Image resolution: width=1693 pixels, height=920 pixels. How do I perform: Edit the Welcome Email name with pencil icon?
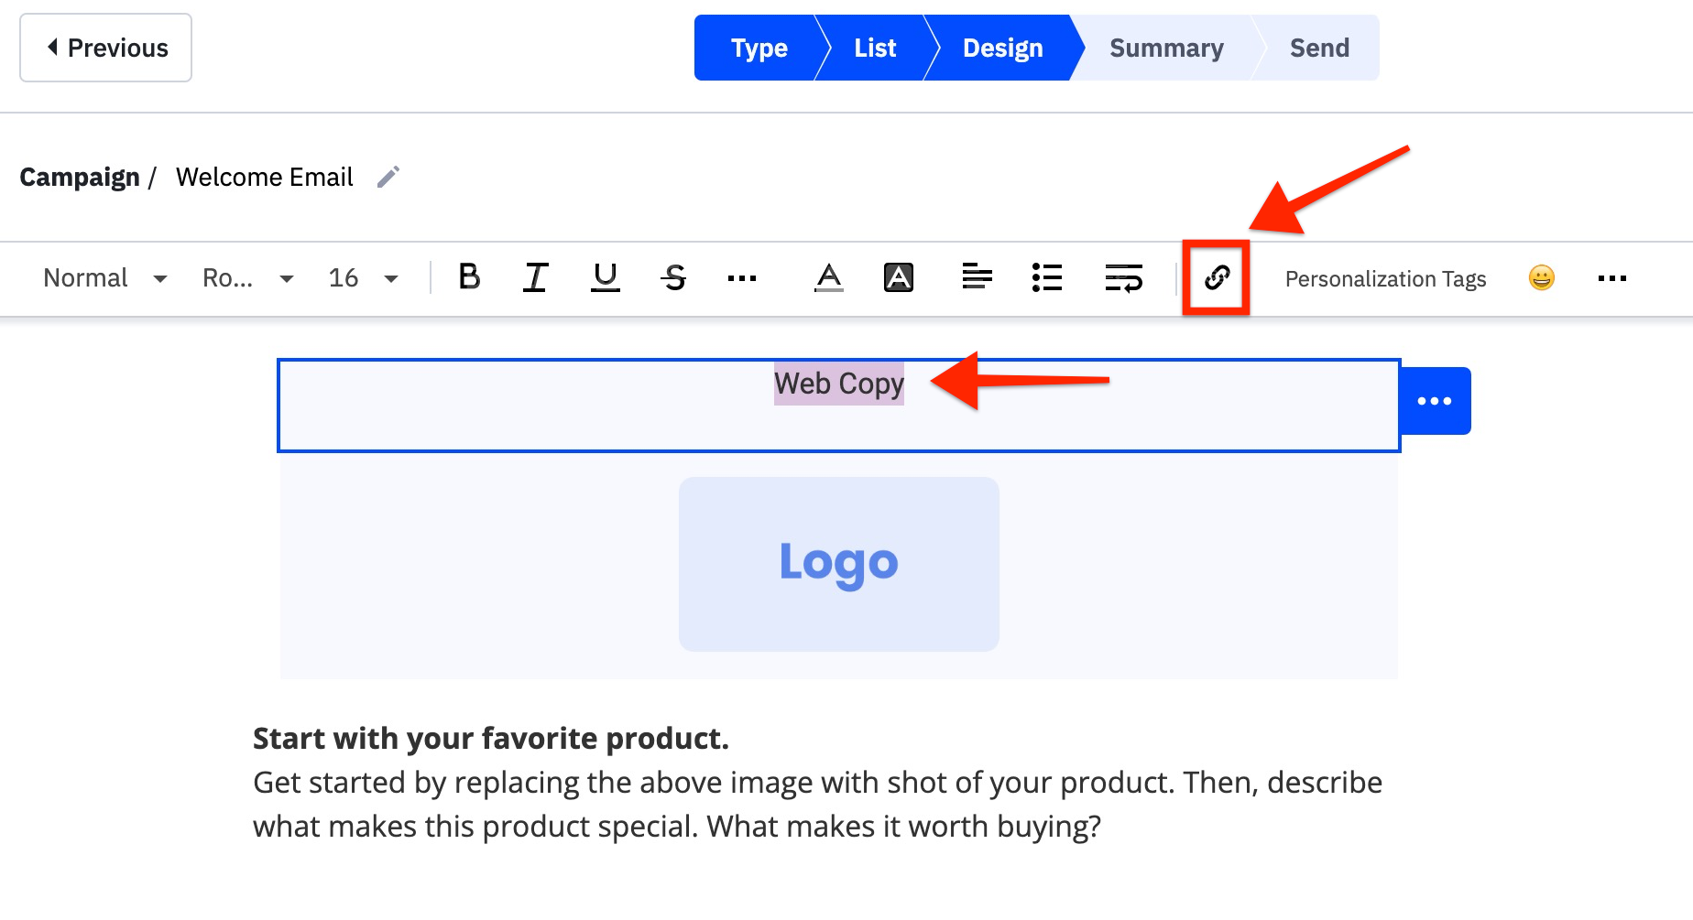click(x=388, y=176)
